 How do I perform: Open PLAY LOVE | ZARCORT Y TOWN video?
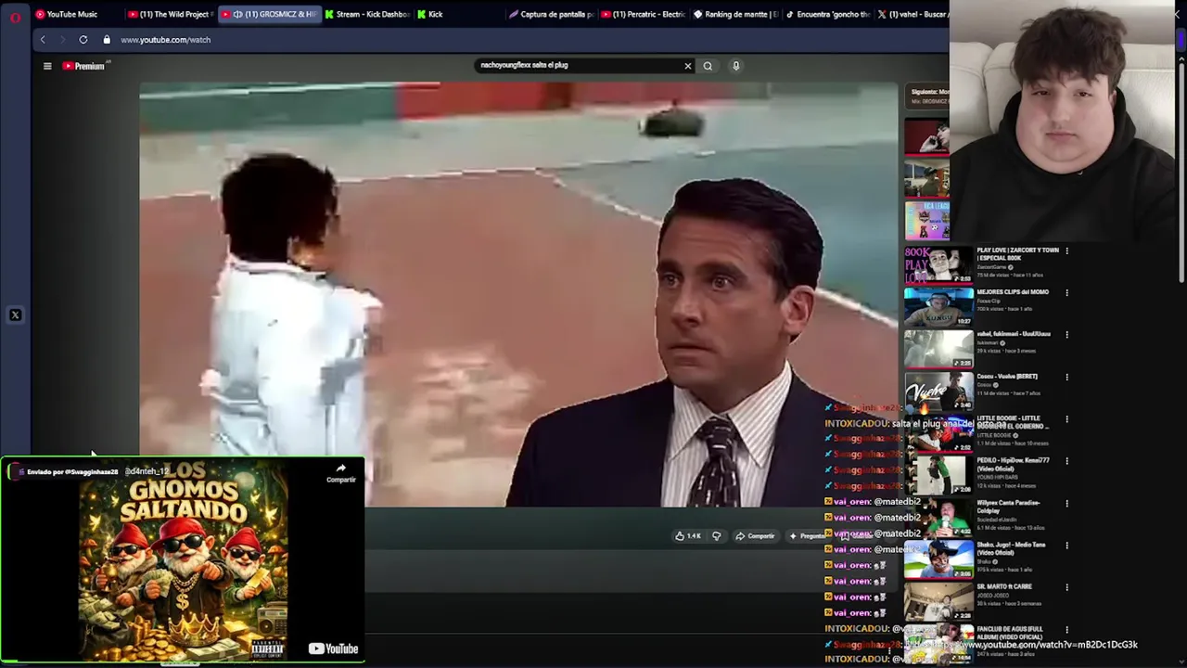(1017, 253)
